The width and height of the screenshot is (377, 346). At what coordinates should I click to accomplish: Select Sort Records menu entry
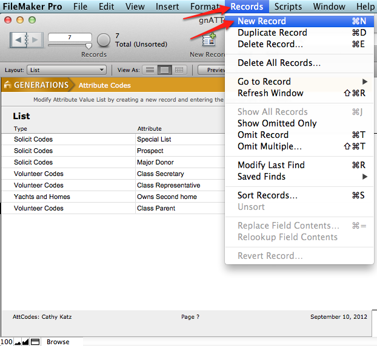(x=267, y=195)
